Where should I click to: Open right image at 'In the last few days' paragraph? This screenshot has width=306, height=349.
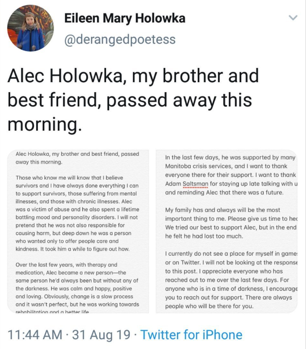pos(231,175)
